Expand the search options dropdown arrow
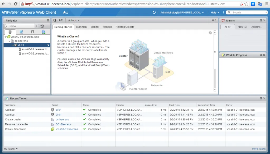 coord(266,12)
